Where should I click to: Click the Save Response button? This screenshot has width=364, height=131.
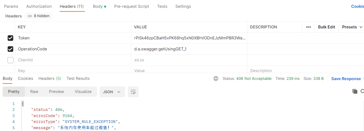click(x=346, y=79)
